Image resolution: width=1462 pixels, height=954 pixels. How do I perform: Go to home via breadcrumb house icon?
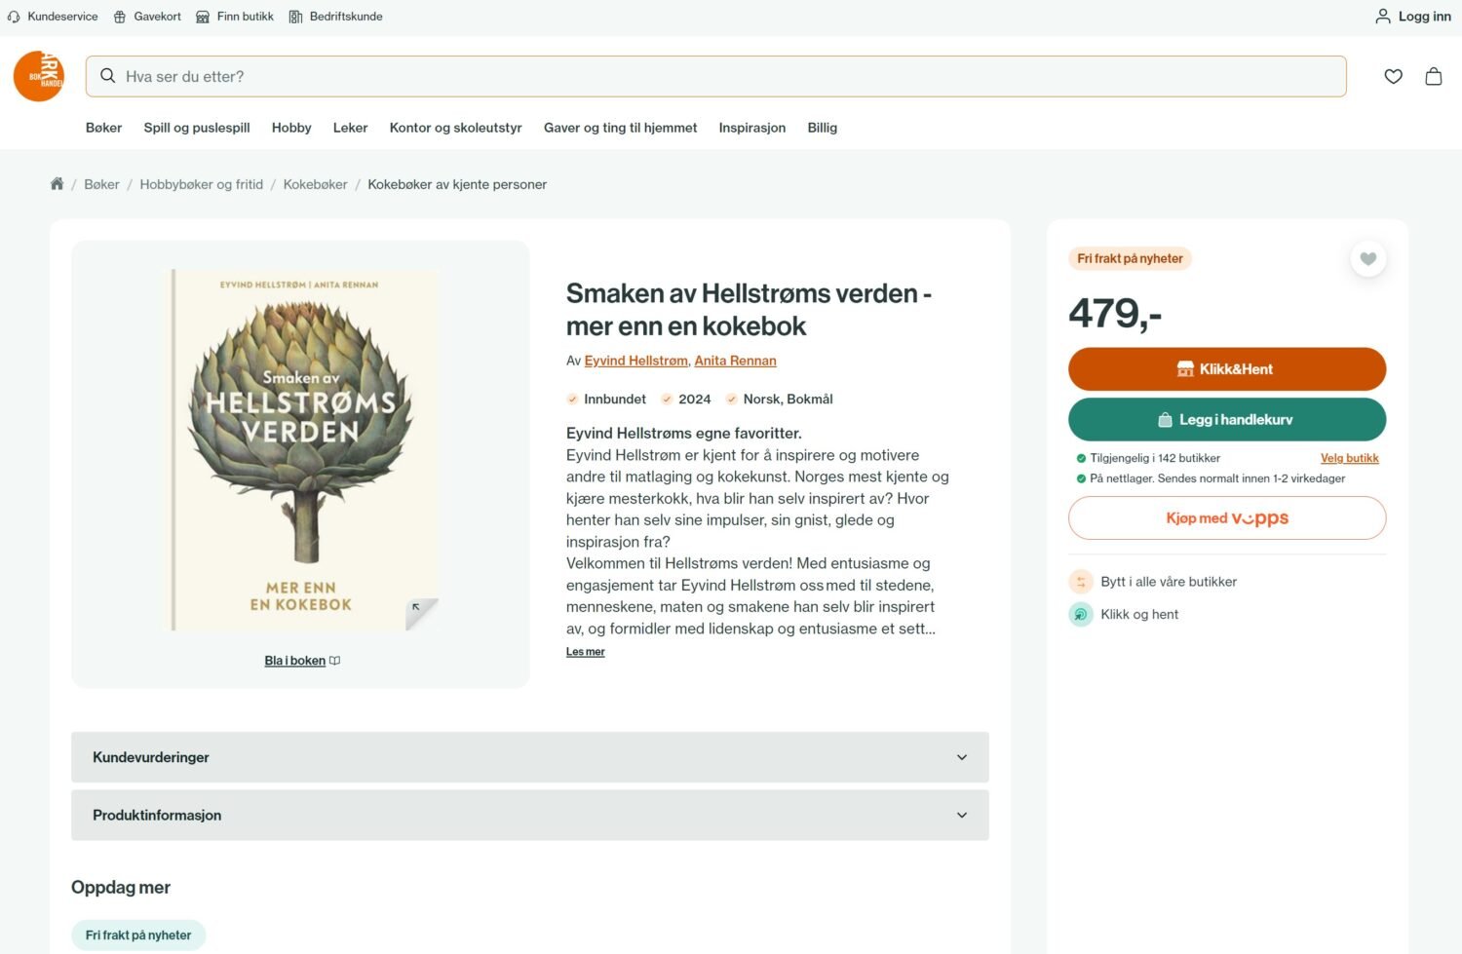(x=57, y=184)
